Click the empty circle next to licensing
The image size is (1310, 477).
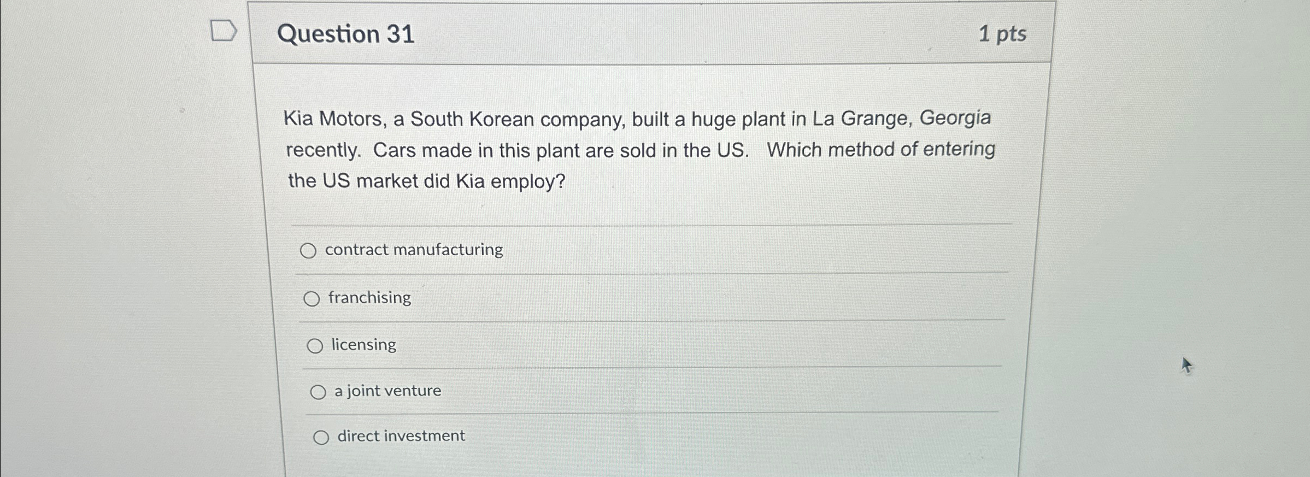[x=316, y=345]
